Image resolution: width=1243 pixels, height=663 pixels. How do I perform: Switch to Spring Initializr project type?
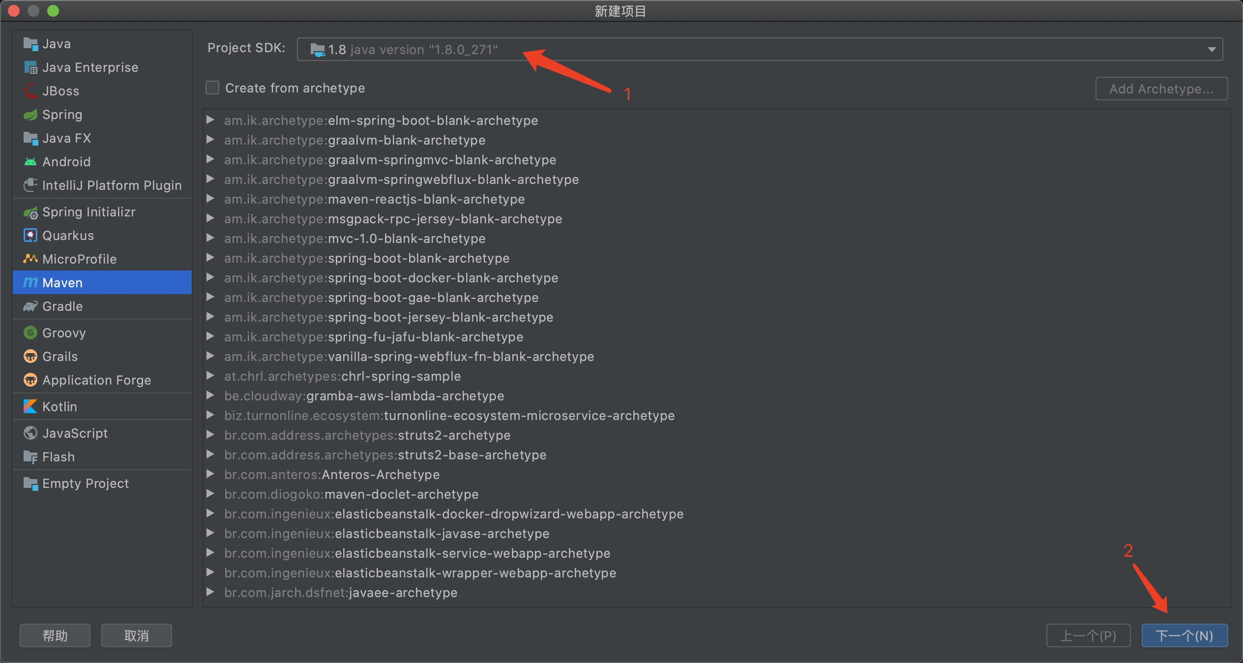(102, 212)
